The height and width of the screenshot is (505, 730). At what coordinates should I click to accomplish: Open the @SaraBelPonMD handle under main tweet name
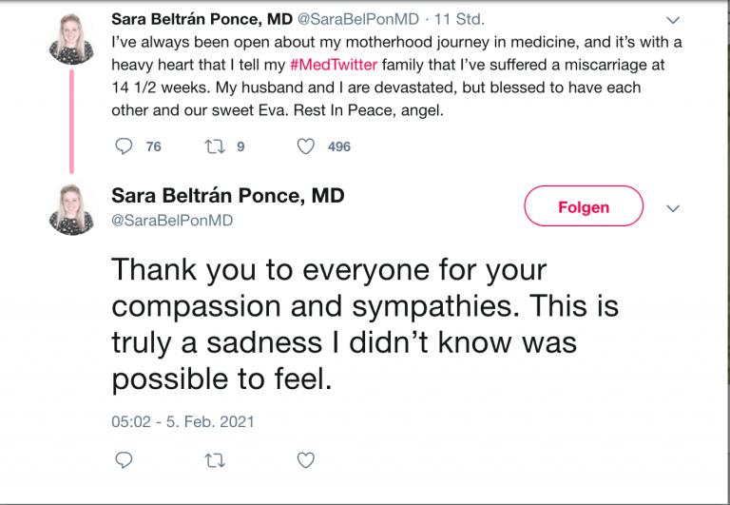(172, 221)
